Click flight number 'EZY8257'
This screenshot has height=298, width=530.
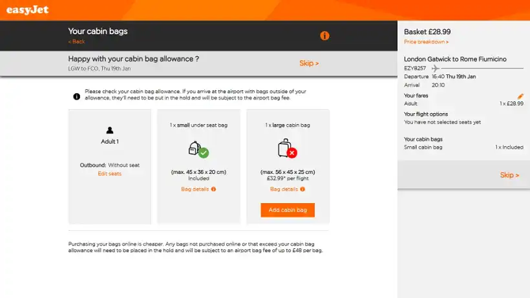point(415,69)
